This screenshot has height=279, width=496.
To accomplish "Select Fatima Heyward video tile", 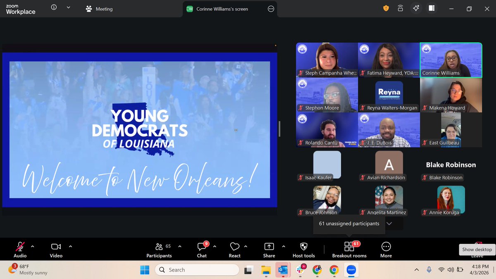I will [x=389, y=60].
